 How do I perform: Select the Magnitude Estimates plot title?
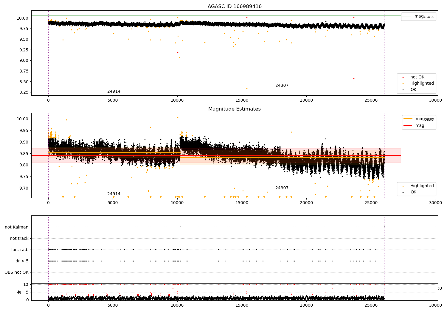[235, 109]
